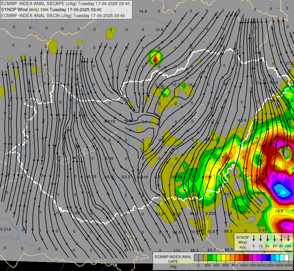This screenshot has height=271, width=294.
Task: Select the SBCAPE title line in header
Action: (65, 4)
